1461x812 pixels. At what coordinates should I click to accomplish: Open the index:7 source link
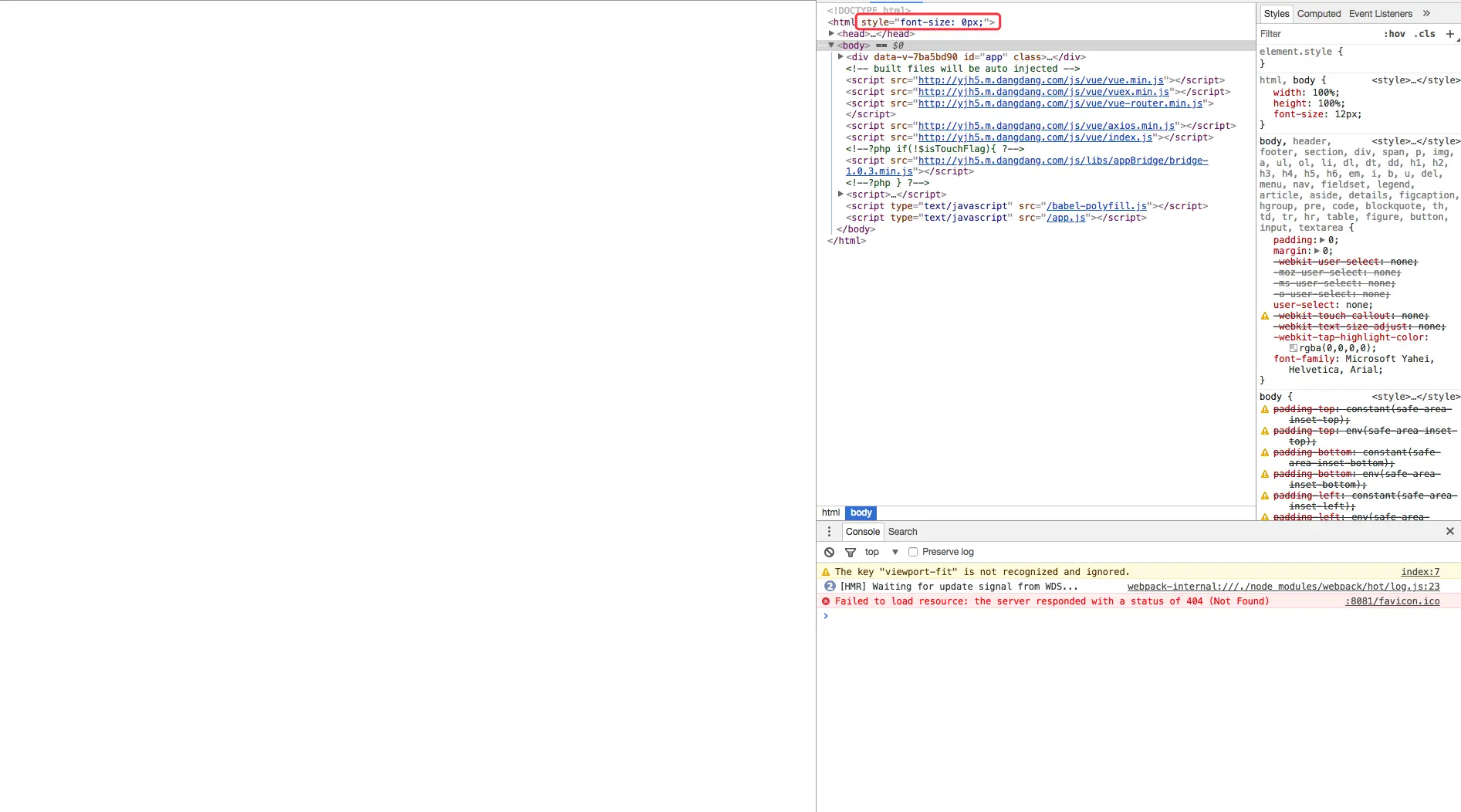[x=1420, y=572]
